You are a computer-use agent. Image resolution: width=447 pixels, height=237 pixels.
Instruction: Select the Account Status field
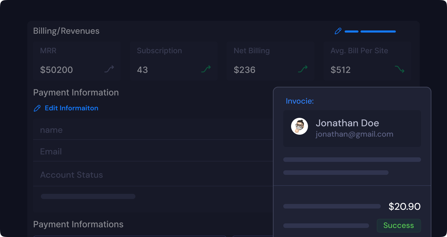[153, 175]
